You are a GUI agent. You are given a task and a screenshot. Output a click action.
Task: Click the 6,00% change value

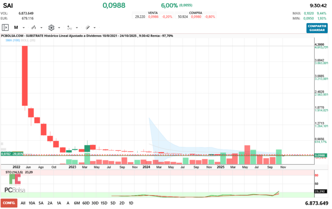pyautogui.click(x=169, y=5)
